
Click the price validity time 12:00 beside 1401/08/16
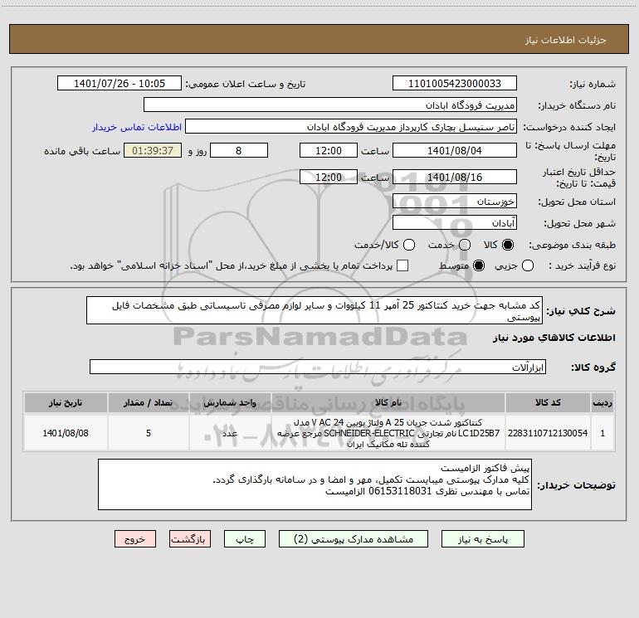pos(329,177)
